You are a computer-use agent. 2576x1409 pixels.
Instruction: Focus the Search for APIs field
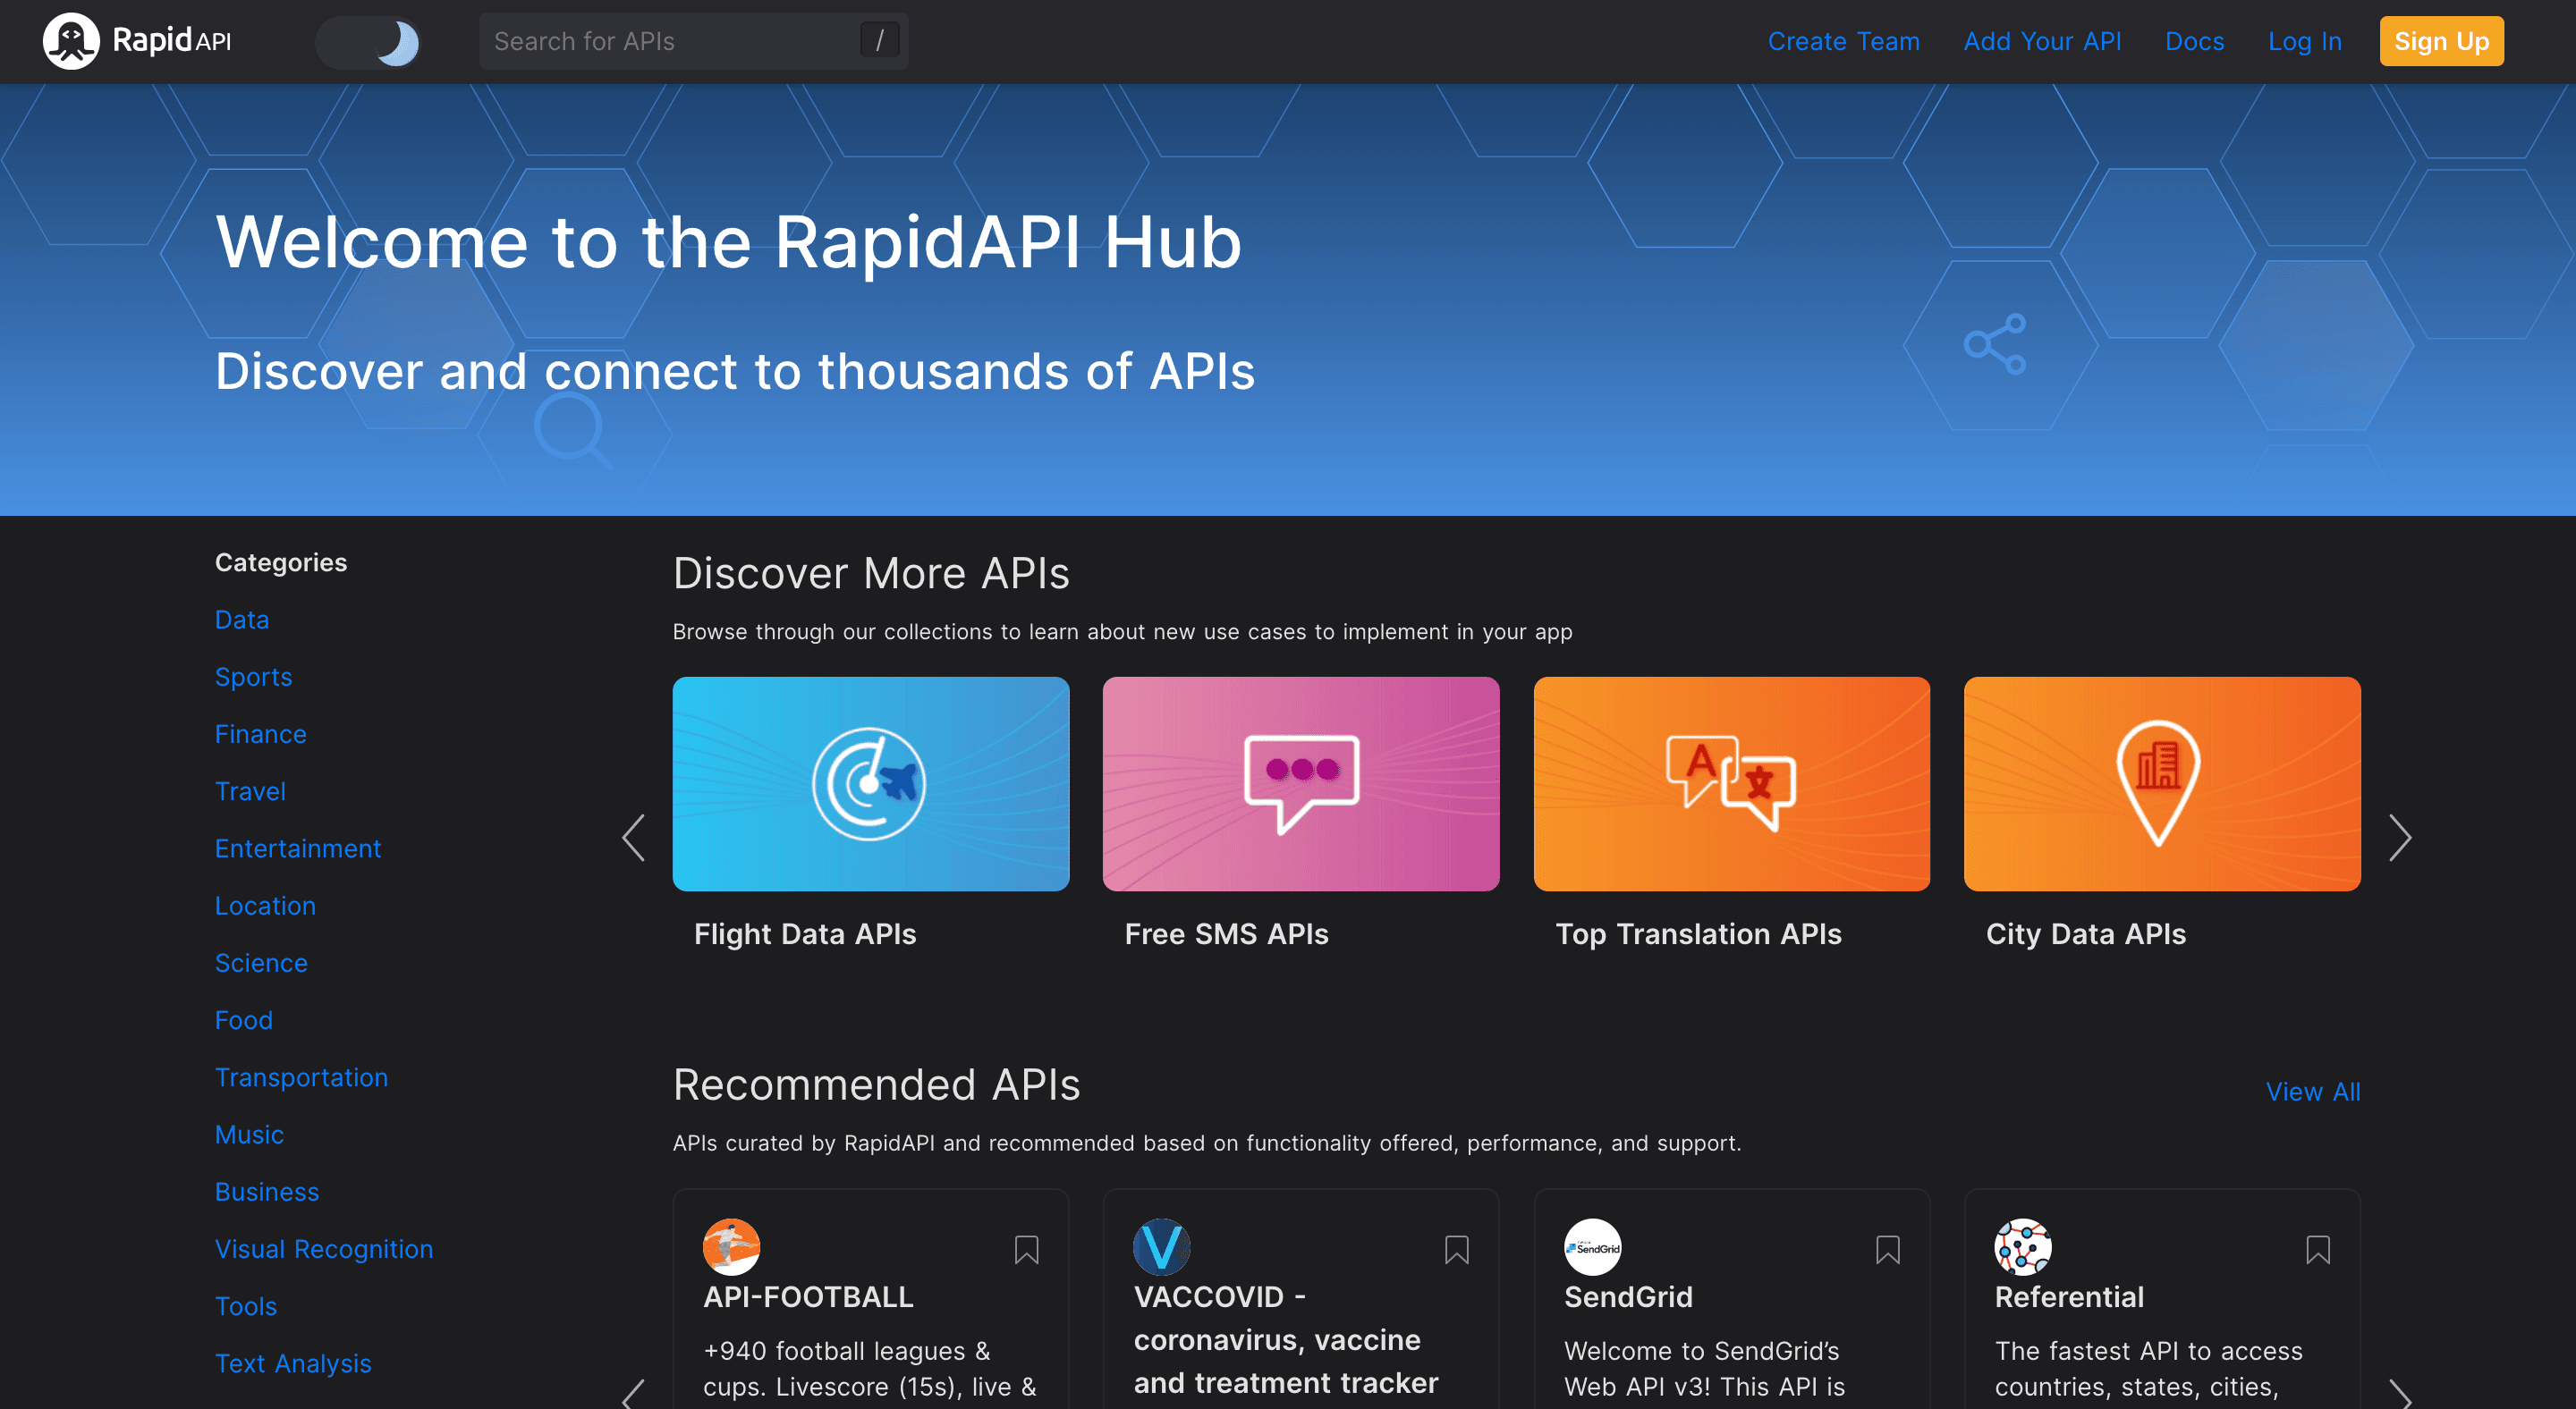pos(693,41)
